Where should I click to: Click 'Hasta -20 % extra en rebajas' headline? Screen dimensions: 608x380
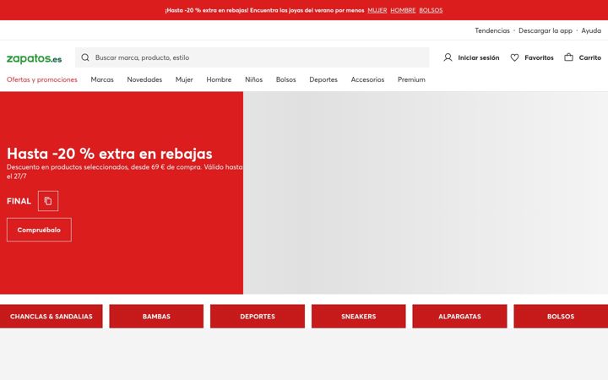[x=109, y=154]
